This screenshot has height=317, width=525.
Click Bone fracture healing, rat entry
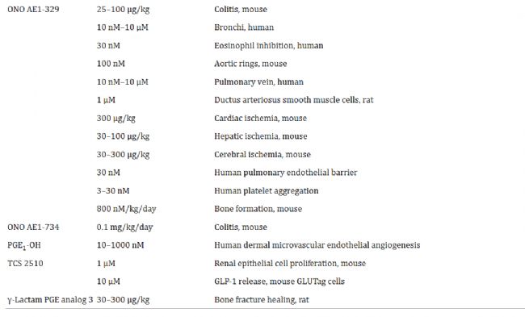coord(262,300)
